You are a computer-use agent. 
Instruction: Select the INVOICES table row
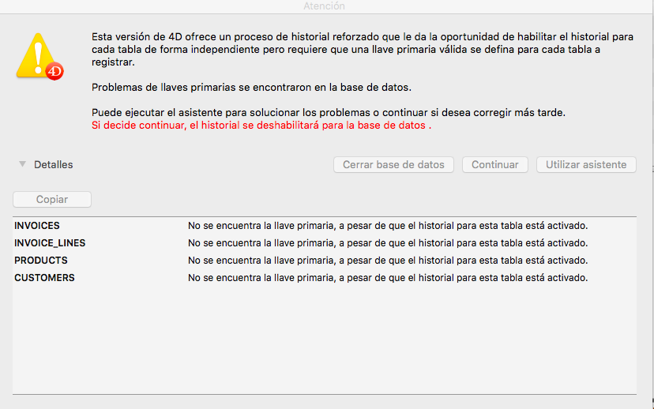[x=37, y=226]
